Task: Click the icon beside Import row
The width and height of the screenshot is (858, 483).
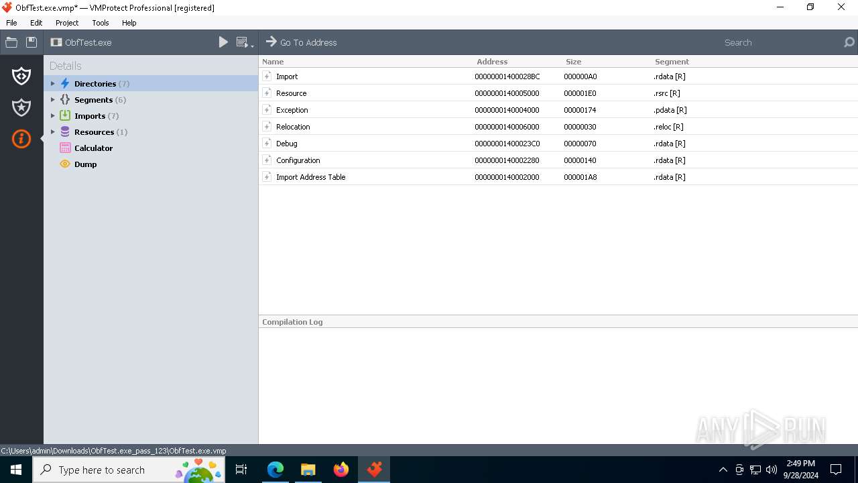Action: point(267,76)
